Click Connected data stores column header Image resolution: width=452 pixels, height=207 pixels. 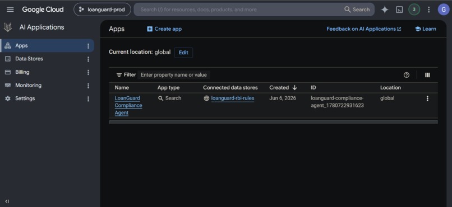[x=230, y=88]
